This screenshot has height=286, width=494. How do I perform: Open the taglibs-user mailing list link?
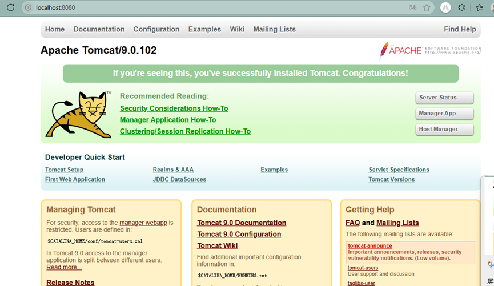click(362, 283)
